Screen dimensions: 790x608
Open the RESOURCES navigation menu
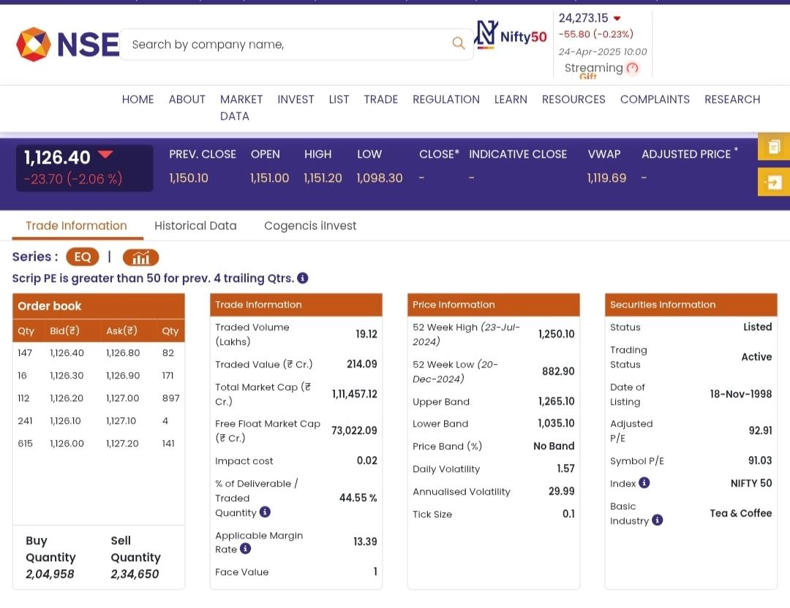573,99
